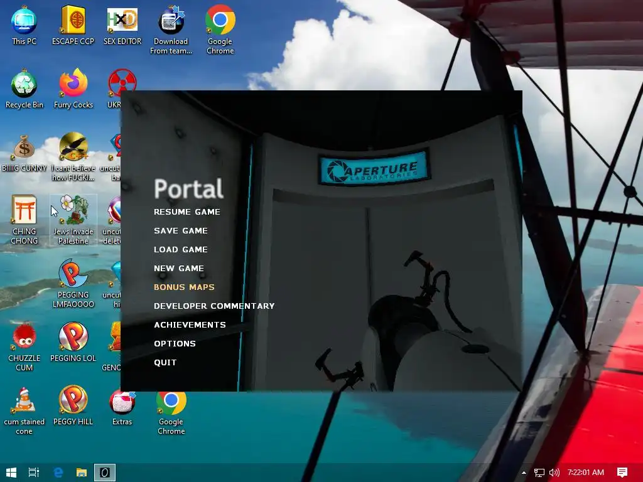Image resolution: width=643 pixels, height=482 pixels.
Task: View Achievements in Portal menu
Action: tap(190, 325)
